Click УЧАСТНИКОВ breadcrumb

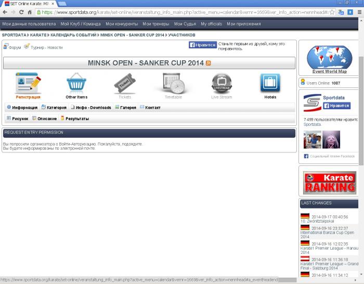(x=182, y=35)
